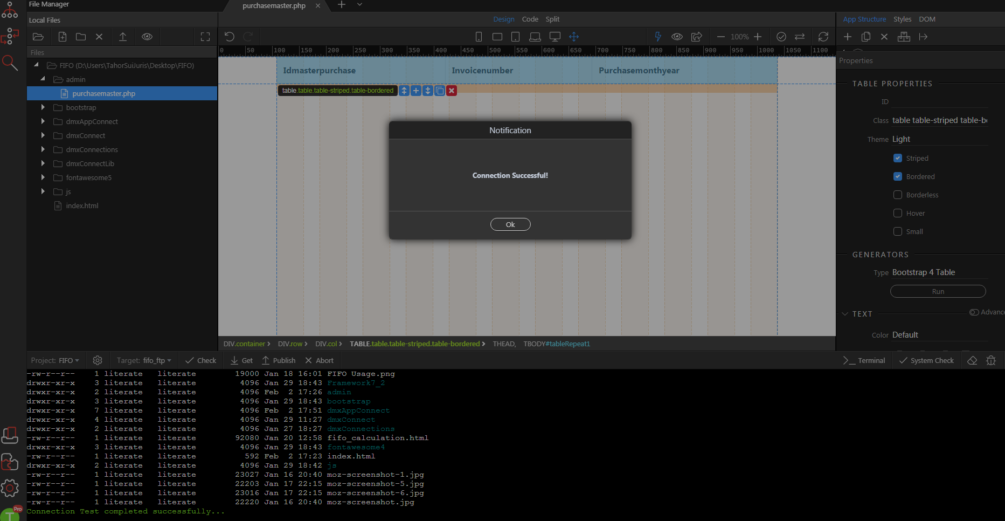Image resolution: width=1005 pixels, height=521 pixels.
Task: Click the zoom in plus icon
Action: click(758, 37)
